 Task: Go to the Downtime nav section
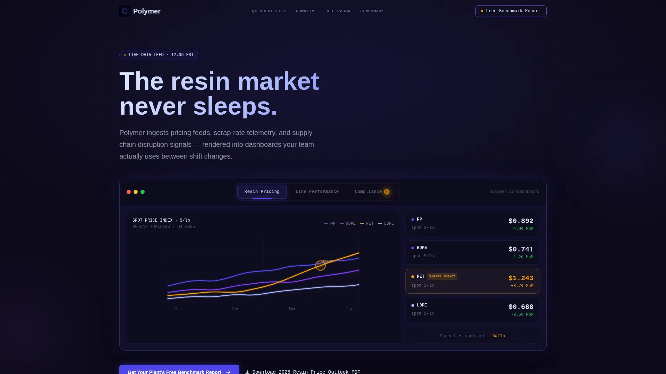(x=306, y=11)
